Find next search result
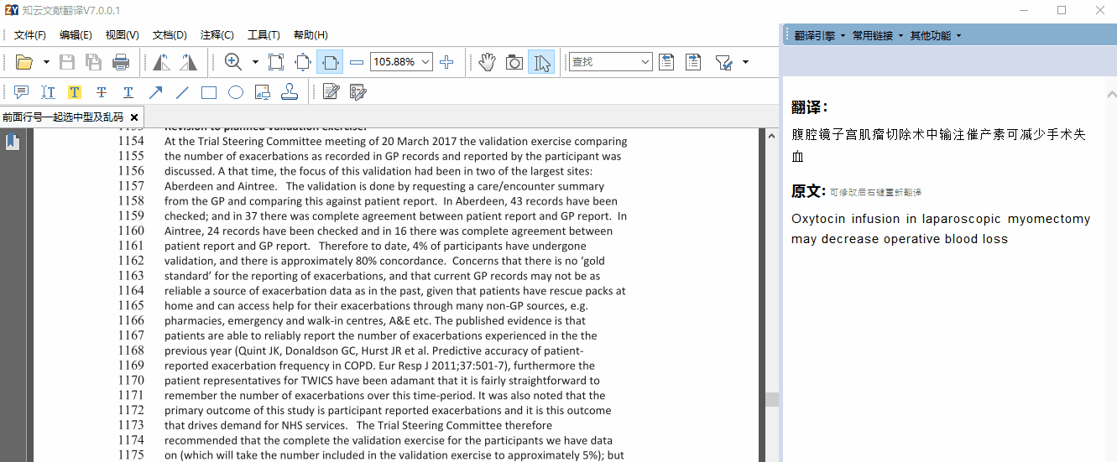Viewport: 1117px width, 462px height. coord(693,62)
